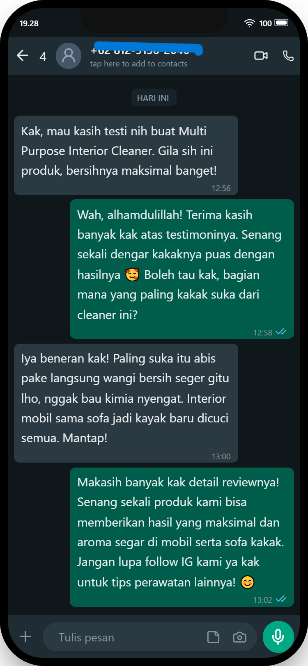Tap "tap here to add to contacts"
The height and width of the screenshot is (666, 308).
point(138,64)
